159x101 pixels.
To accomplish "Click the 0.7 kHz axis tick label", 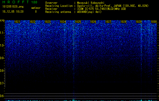I will [2, 83].
